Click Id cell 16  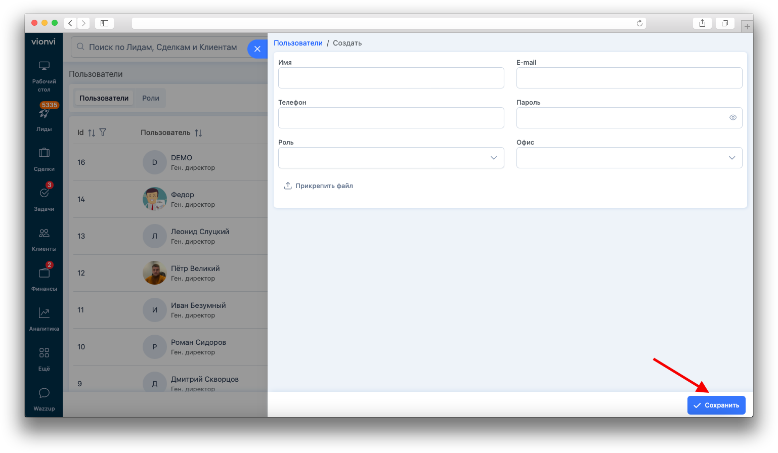81,162
